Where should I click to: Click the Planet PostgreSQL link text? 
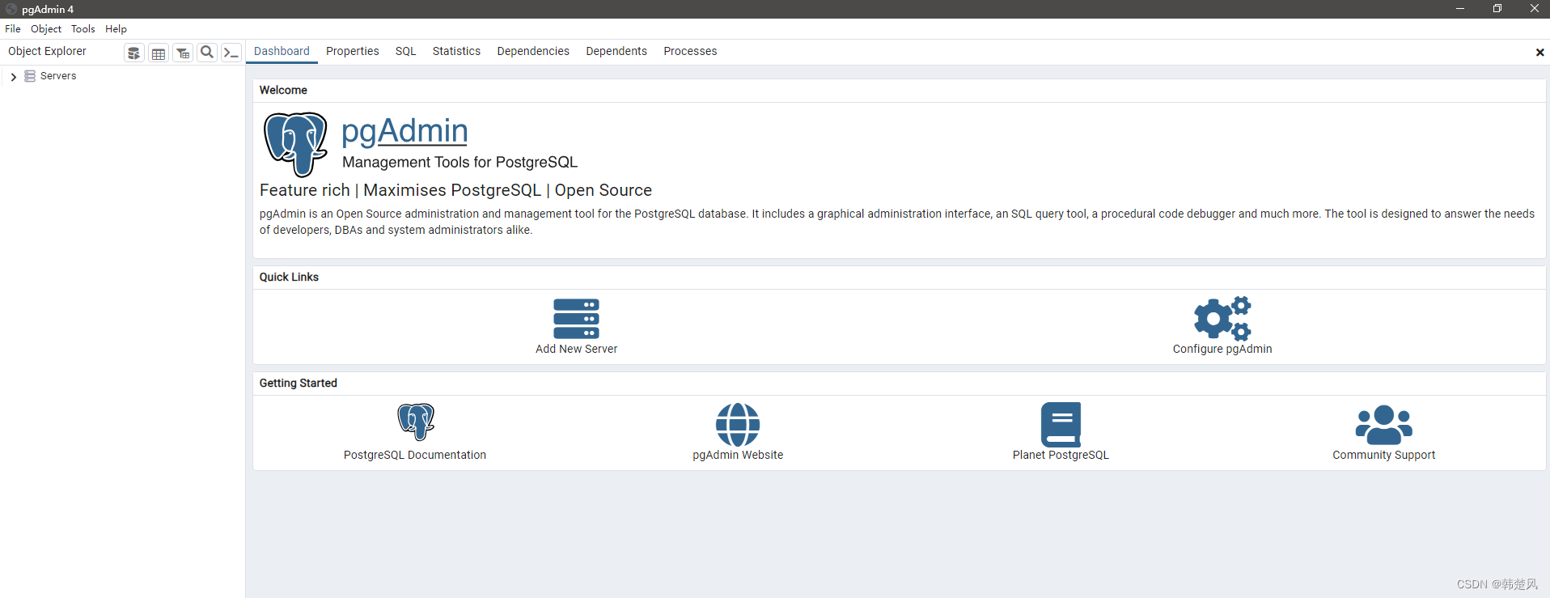pyautogui.click(x=1061, y=455)
